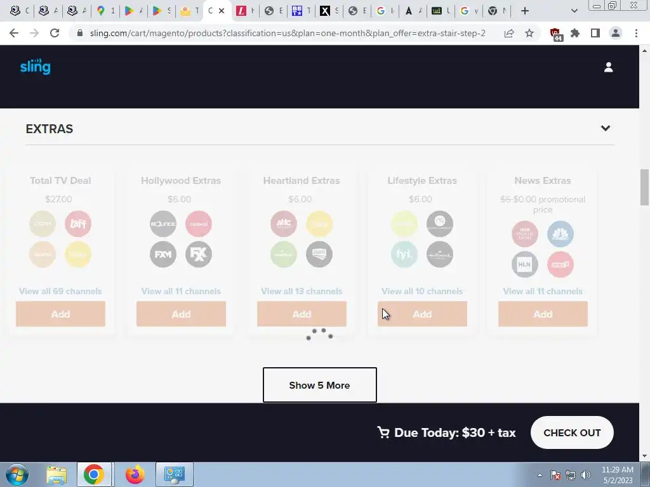Screen dimensions: 650x487
Task: Click the CNBC peacock channel logo
Action: point(560,233)
